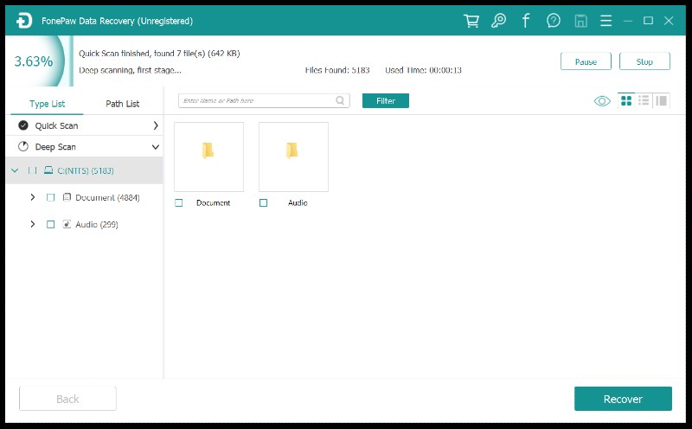Collapse the Deep Scan section arrow

(156, 147)
